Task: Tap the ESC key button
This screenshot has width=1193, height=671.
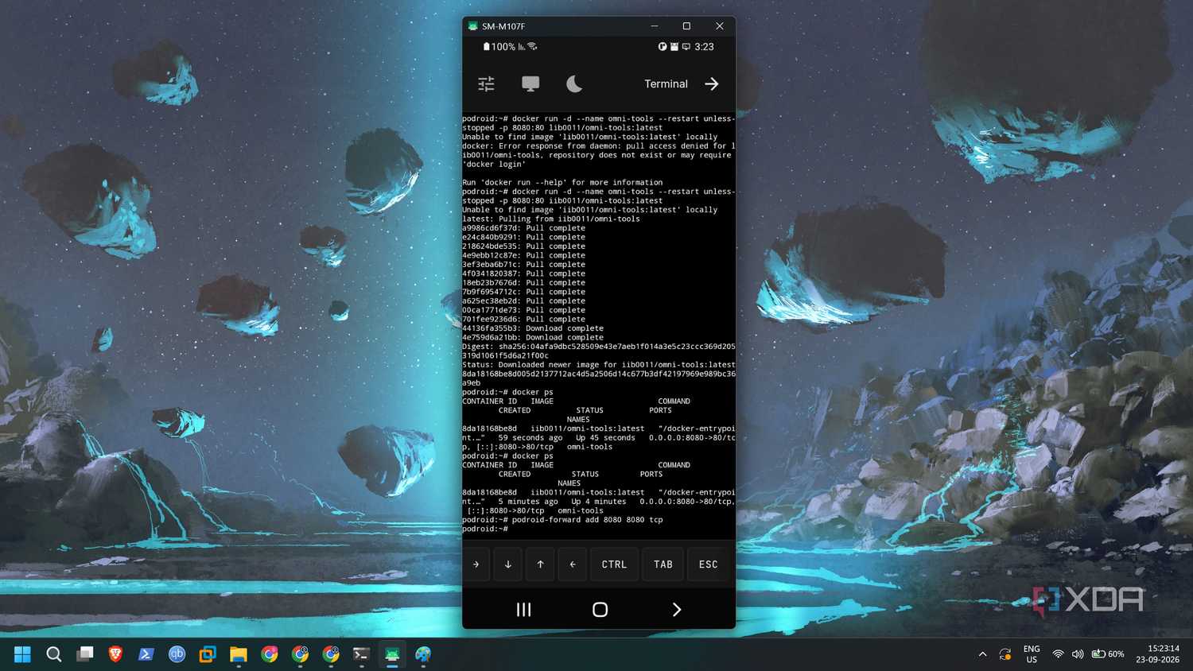Action: [x=708, y=564]
